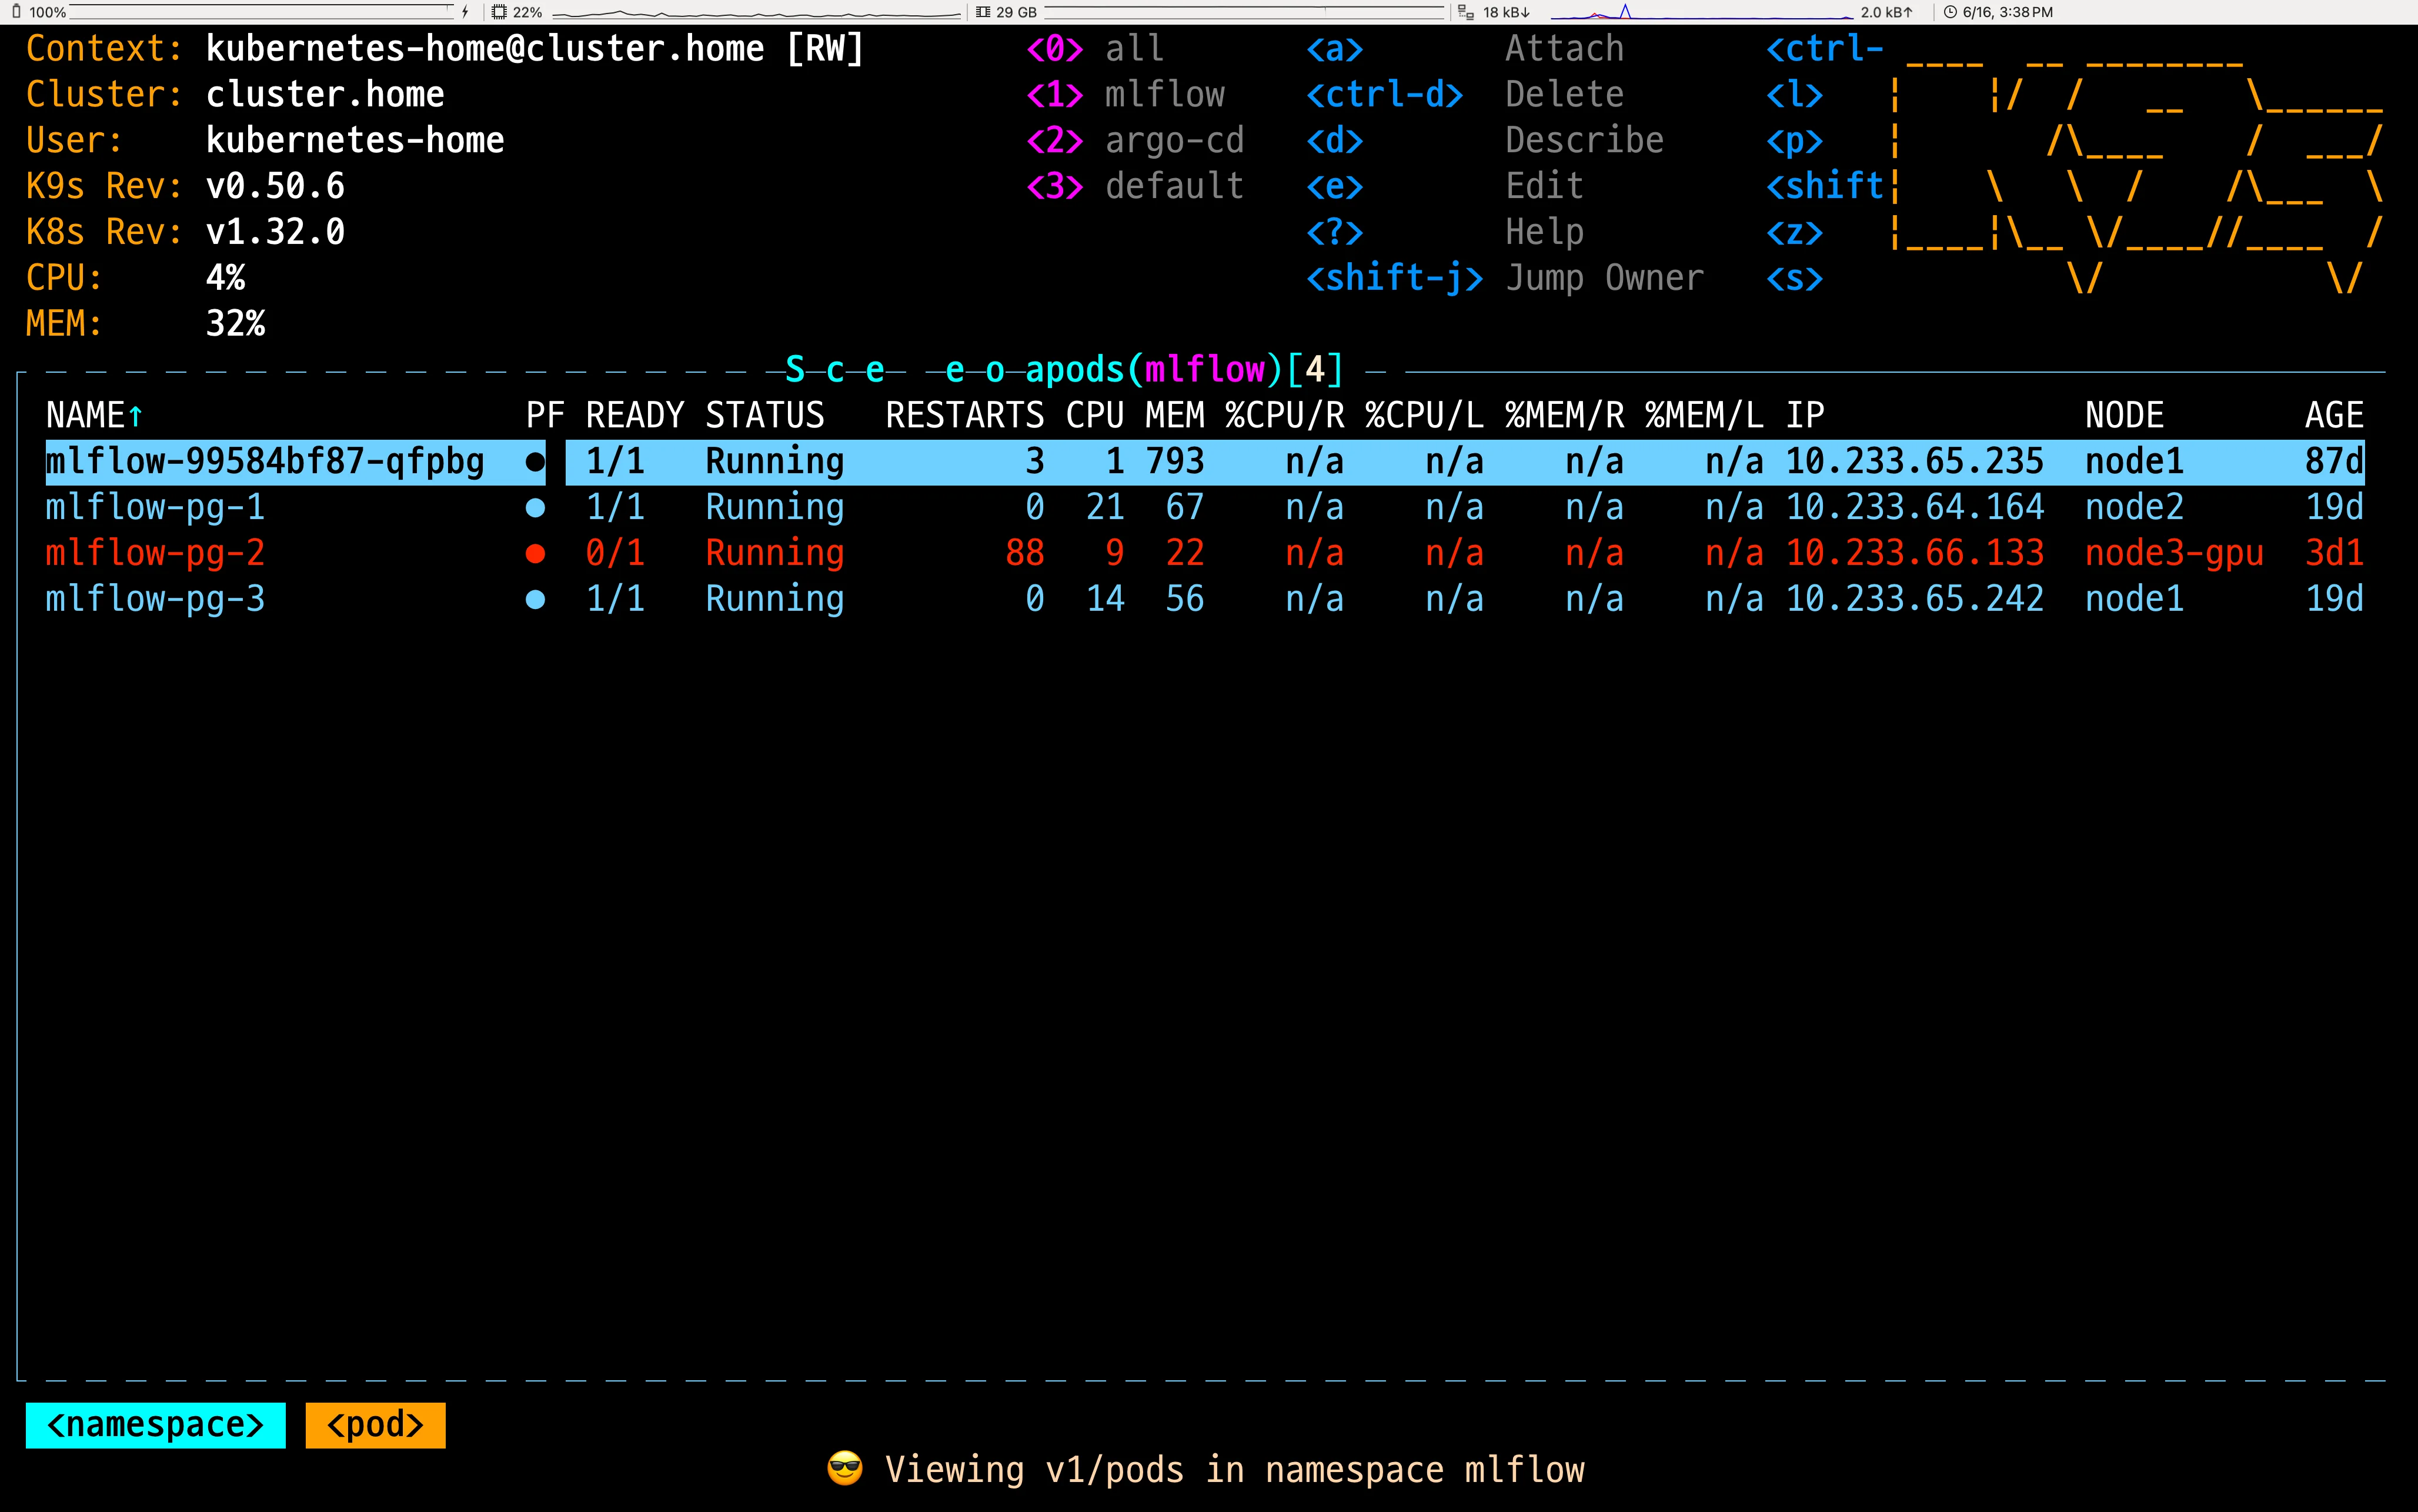The width and height of the screenshot is (2418, 1512).
Task: Choose the <3> default namespace shortcut
Action: click(1135, 186)
